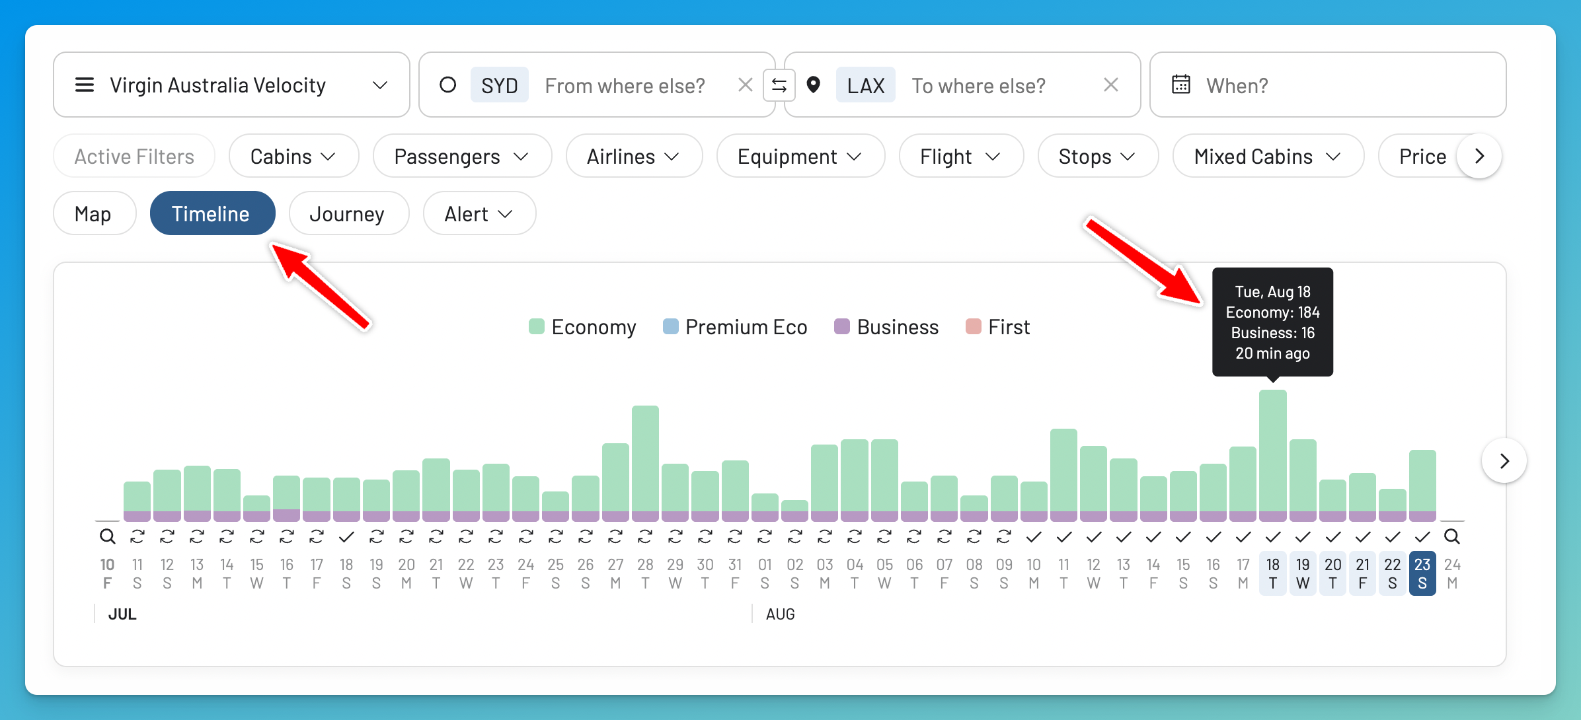
Task: Expand the Stops filter
Action: point(1098,157)
